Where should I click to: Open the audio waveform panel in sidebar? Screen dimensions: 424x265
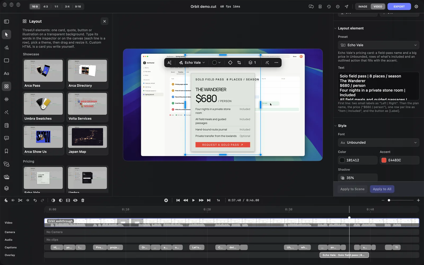[x=6, y=99]
